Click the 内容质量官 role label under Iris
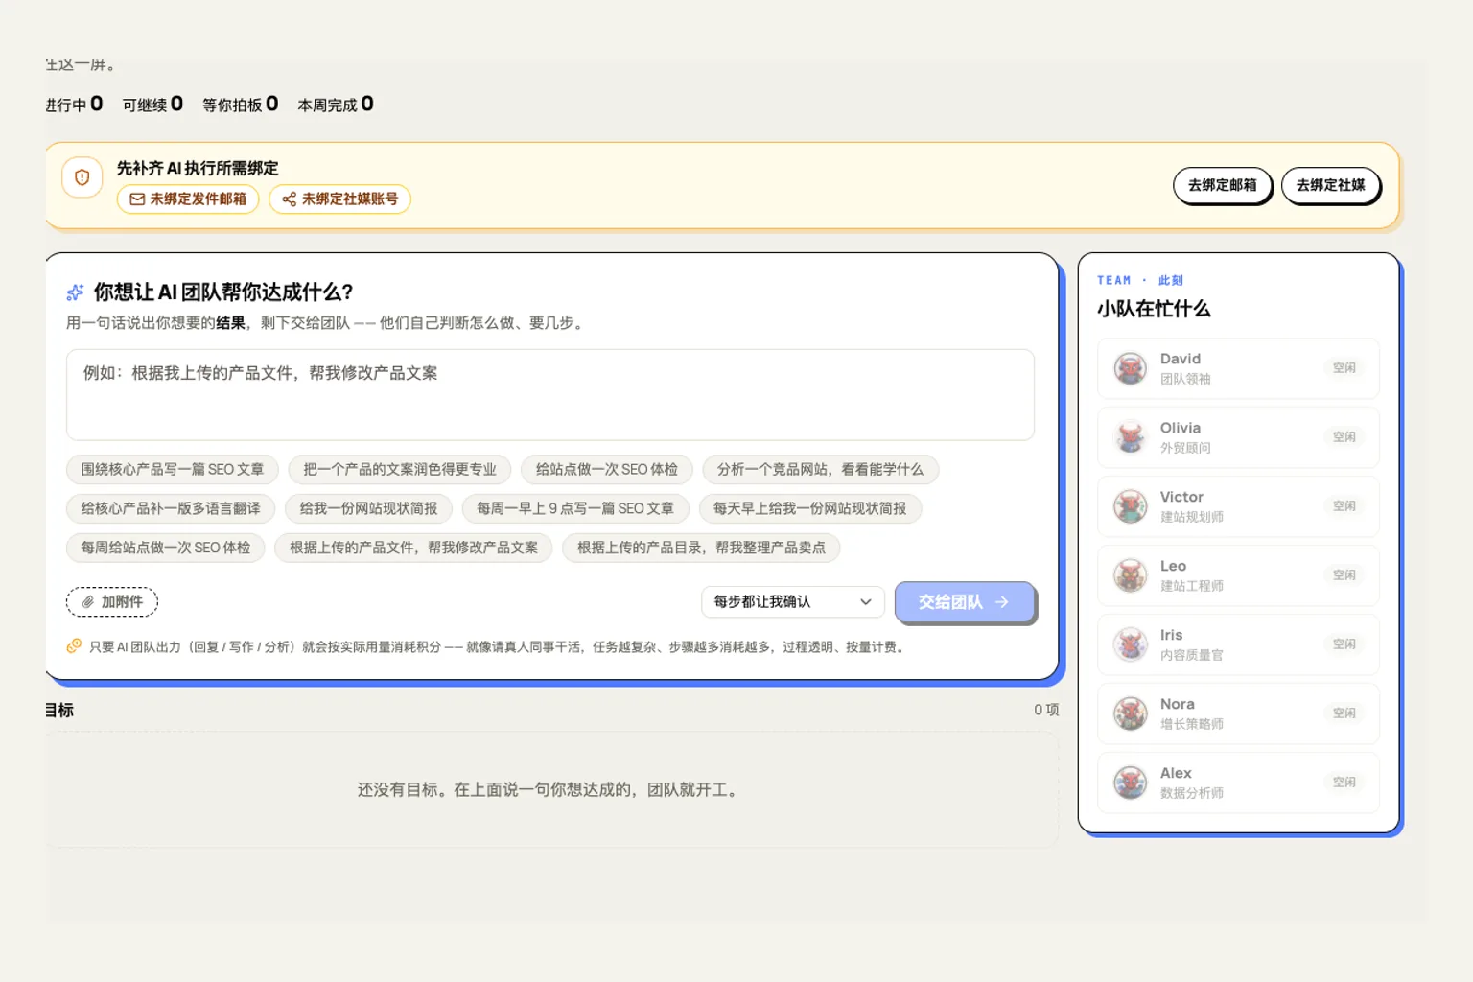This screenshot has width=1473, height=982. click(x=1192, y=655)
